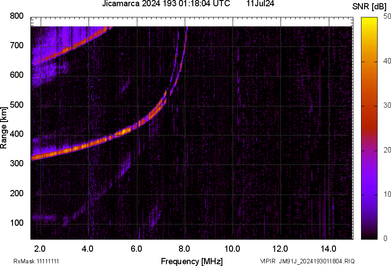Screen dimensions: 391x266
Task: Click the SNR color scale bar
Action: (370, 128)
